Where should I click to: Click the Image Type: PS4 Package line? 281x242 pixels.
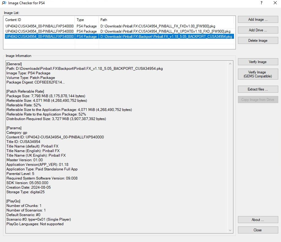(28, 73)
